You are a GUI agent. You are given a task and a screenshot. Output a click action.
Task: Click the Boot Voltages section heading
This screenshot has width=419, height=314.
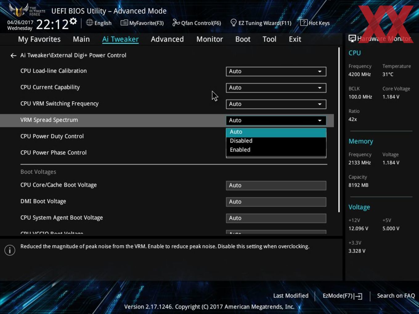[x=38, y=172]
